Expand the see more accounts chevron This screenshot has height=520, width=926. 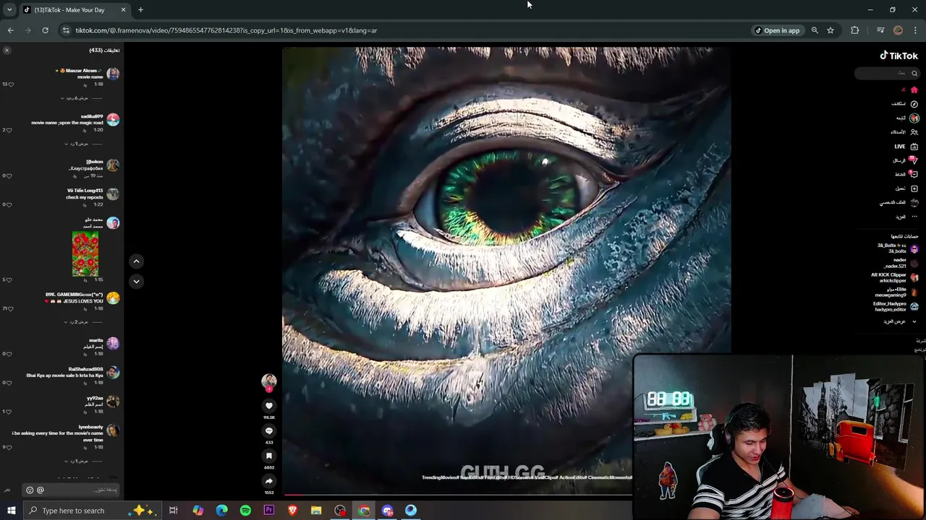(x=914, y=321)
